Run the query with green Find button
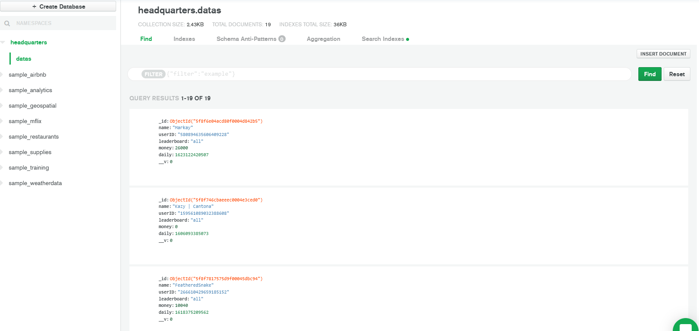This screenshot has height=331, width=699. tap(650, 74)
